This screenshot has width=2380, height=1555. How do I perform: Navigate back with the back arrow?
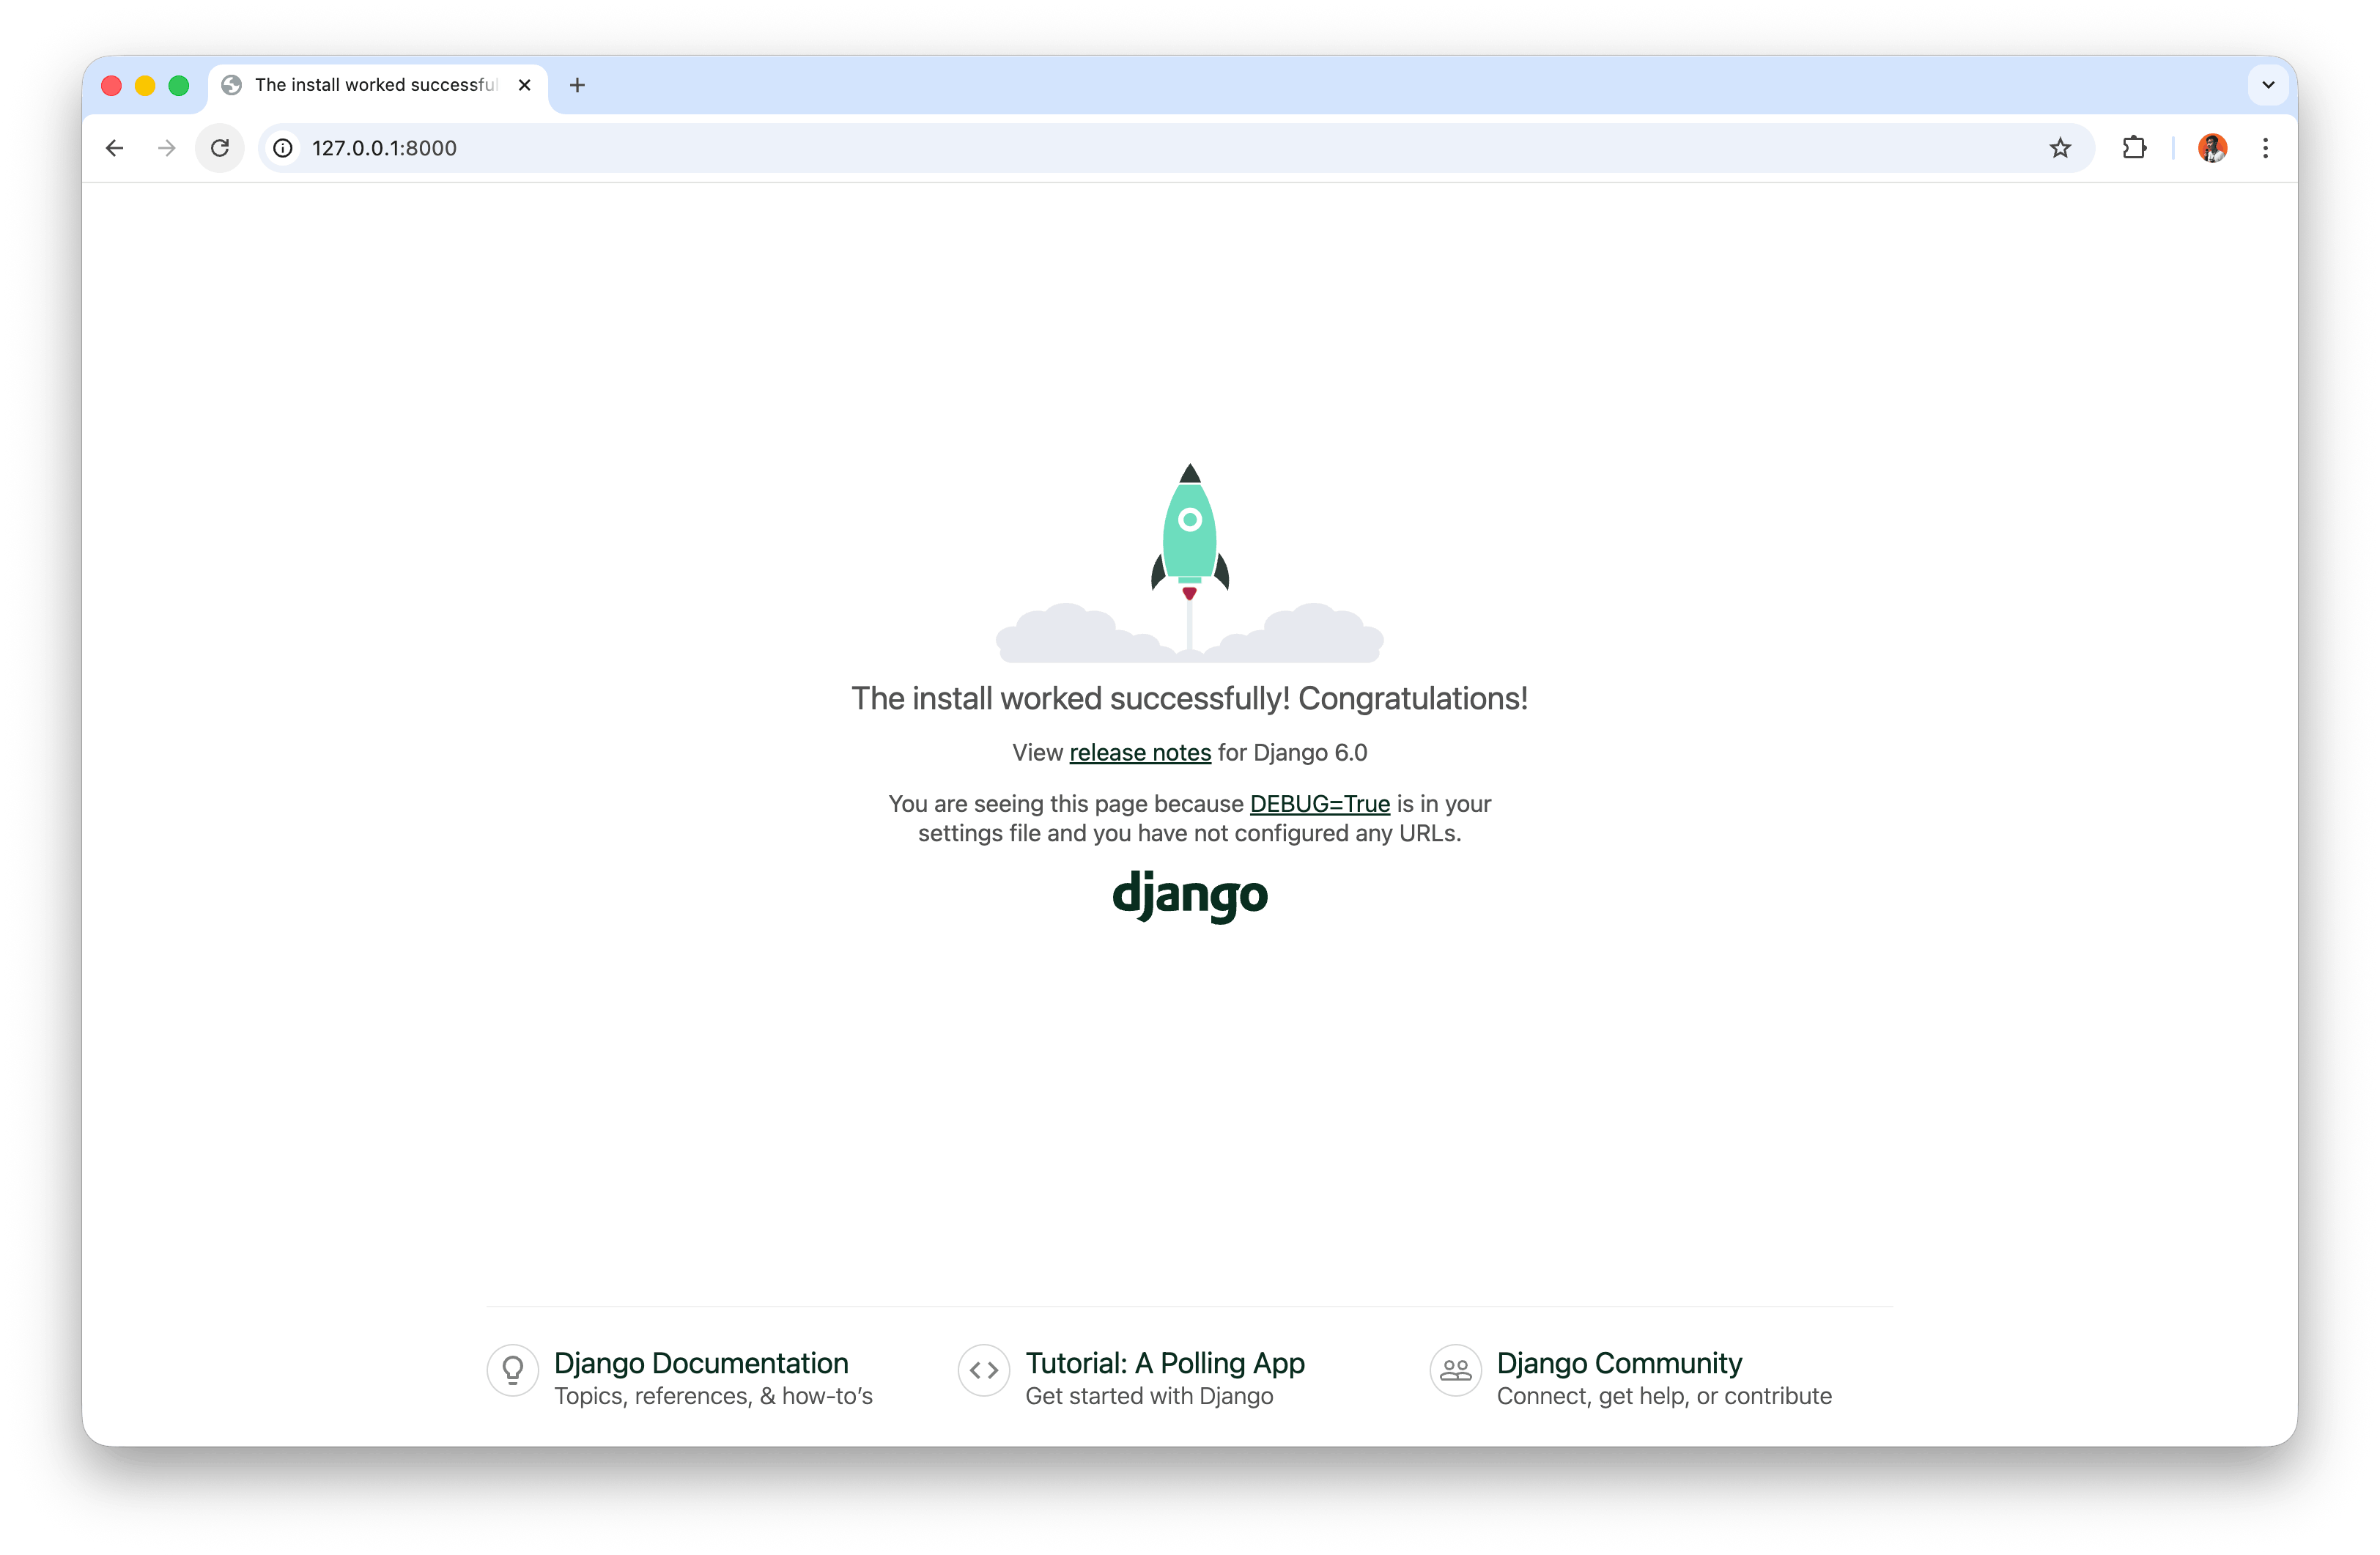pos(114,148)
